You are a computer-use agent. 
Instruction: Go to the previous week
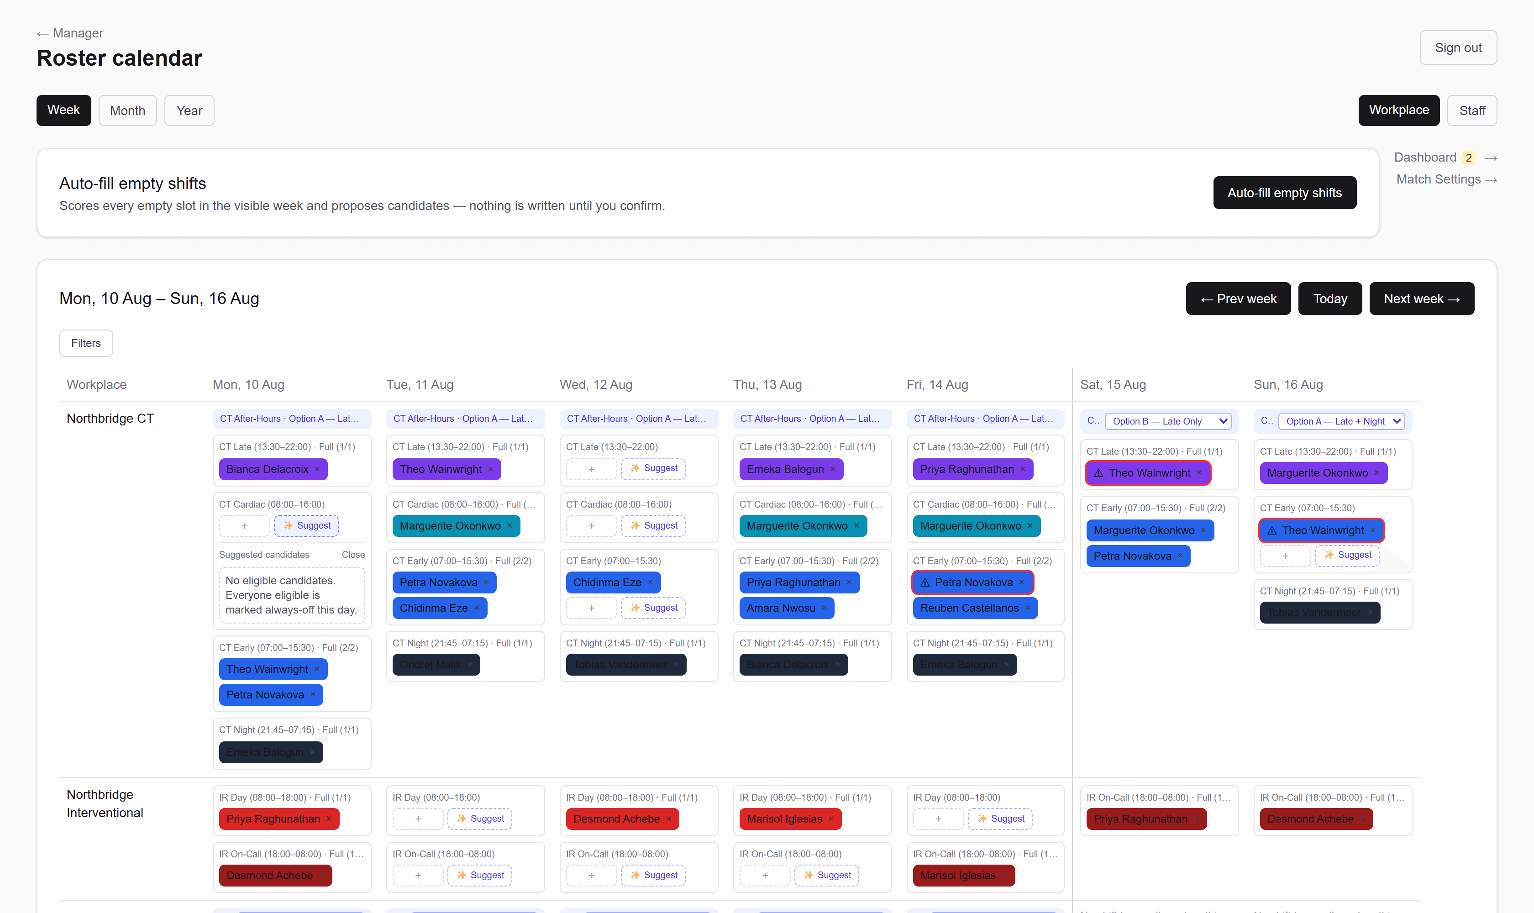click(x=1238, y=299)
